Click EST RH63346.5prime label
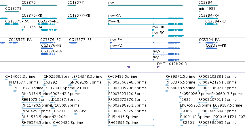Screen dimensions: 245x127 180,82
